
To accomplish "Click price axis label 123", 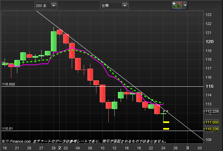I will click(x=208, y=15).
